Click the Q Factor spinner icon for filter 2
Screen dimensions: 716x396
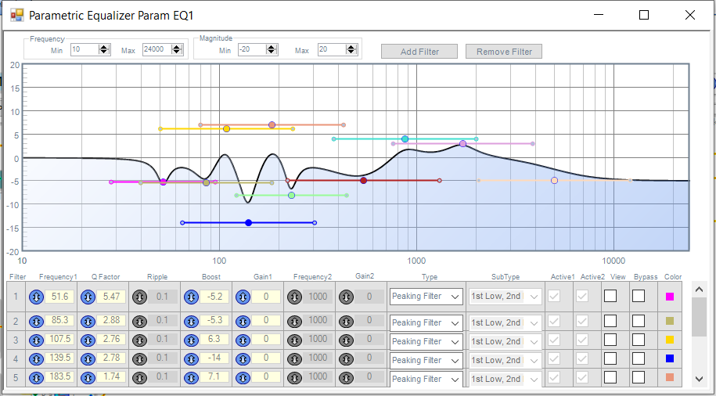coord(88,321)
